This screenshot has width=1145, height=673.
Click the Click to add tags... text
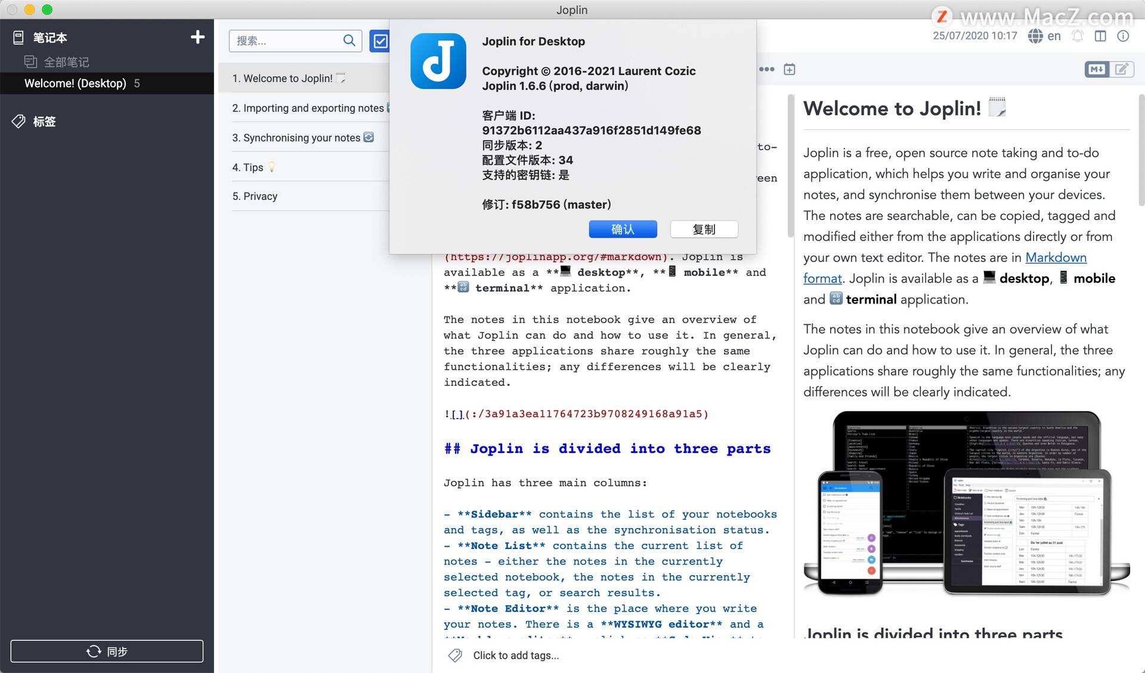[516, 655]
